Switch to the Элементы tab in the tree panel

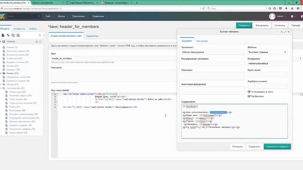pos(19,29)
